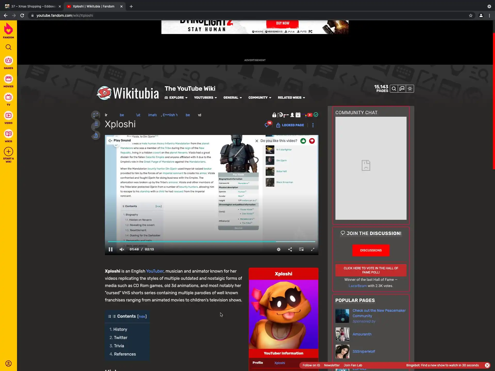The height and width of the screenshot is (371, 495).
Task: Open the wiki search magnifier icon
Action: (x=394, y=89)
